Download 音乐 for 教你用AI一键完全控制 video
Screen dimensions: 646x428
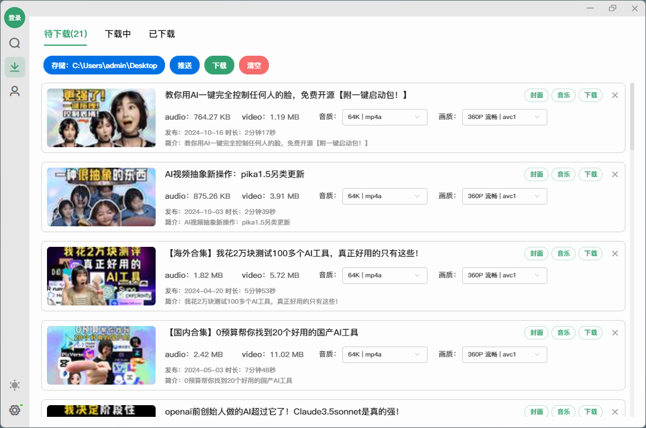564,96
